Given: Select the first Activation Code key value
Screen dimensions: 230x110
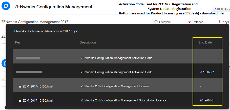Looking at the screenshot, I should [28, 58].
